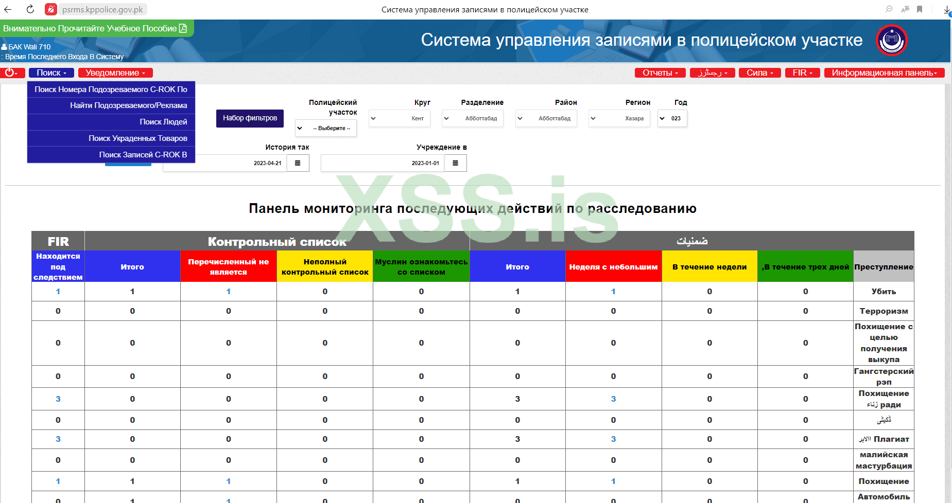
Task: Select Найти Подозреваемого/Реклама menu entry
Action: pos(111,105)
